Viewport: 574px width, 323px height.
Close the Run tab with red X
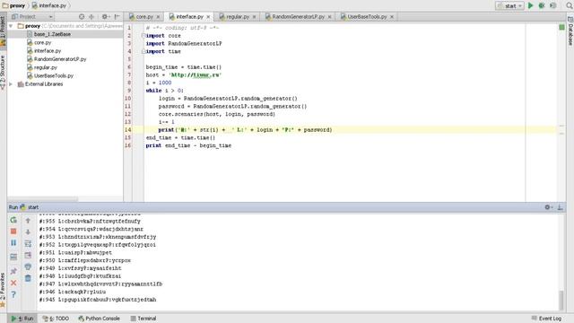coord(13,284)
